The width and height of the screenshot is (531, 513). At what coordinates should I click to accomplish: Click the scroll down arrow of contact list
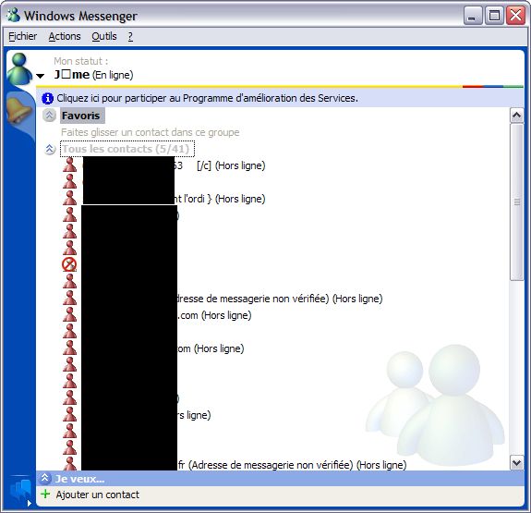pos(517,462)
